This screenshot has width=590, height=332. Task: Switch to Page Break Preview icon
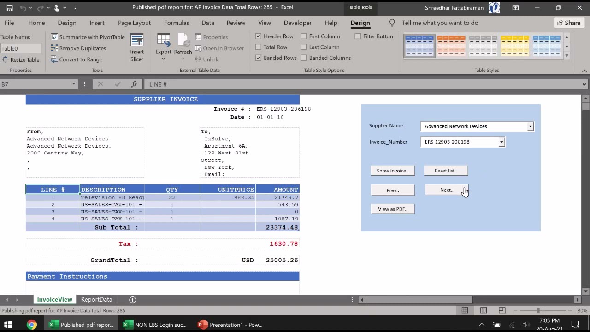(x=502, y=311)
